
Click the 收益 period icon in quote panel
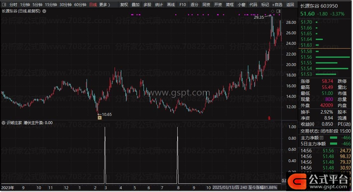(x=312, y=124)
